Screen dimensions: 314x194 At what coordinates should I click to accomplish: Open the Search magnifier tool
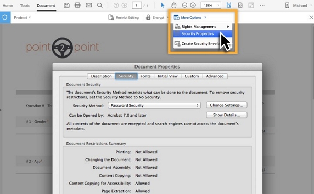(100, 5)
